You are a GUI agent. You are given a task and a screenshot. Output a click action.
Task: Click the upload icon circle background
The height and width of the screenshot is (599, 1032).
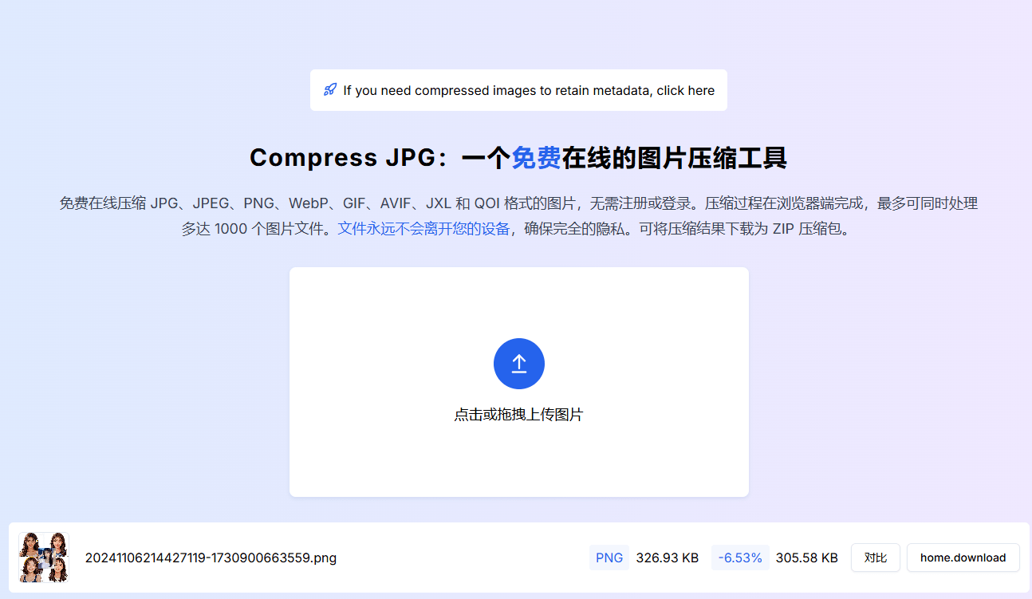518,363
